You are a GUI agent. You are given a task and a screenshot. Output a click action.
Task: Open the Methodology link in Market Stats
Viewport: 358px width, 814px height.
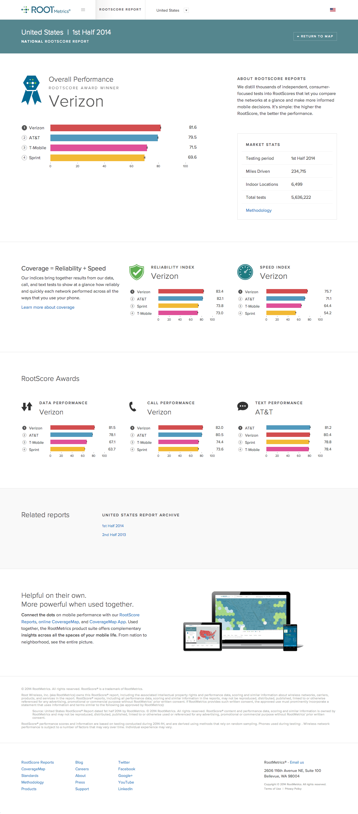(x=259, y=210)
